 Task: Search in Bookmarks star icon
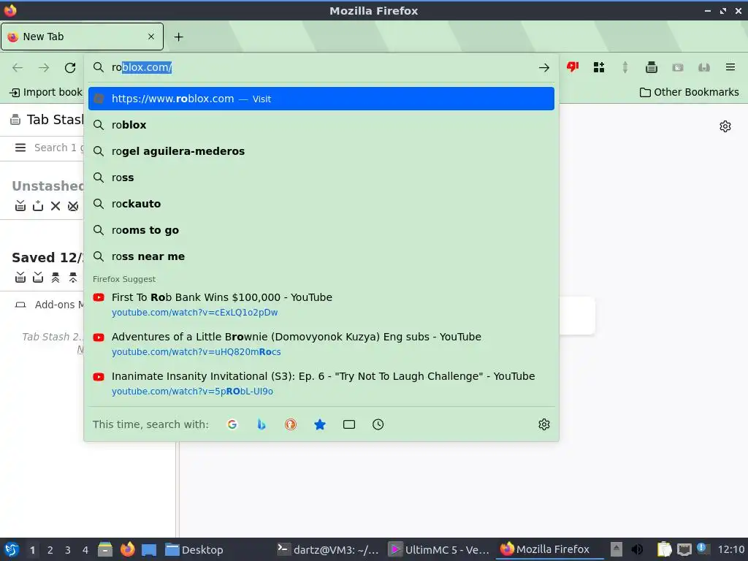coord(320,424)
